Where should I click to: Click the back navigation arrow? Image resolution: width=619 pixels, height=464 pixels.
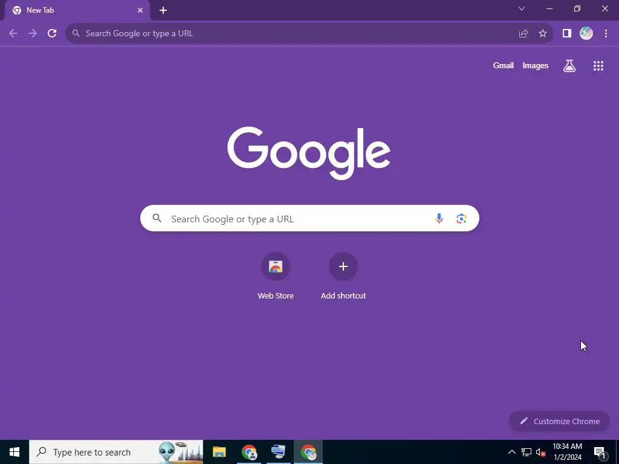pyautogui.click(x=13, y=34)
